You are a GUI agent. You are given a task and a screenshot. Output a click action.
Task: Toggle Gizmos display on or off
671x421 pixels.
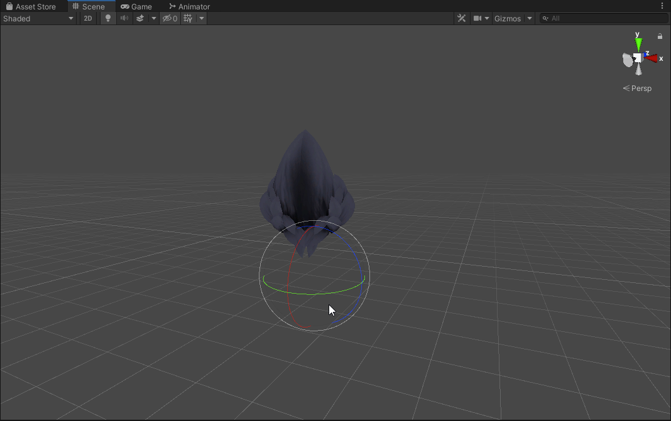[508, 18]
